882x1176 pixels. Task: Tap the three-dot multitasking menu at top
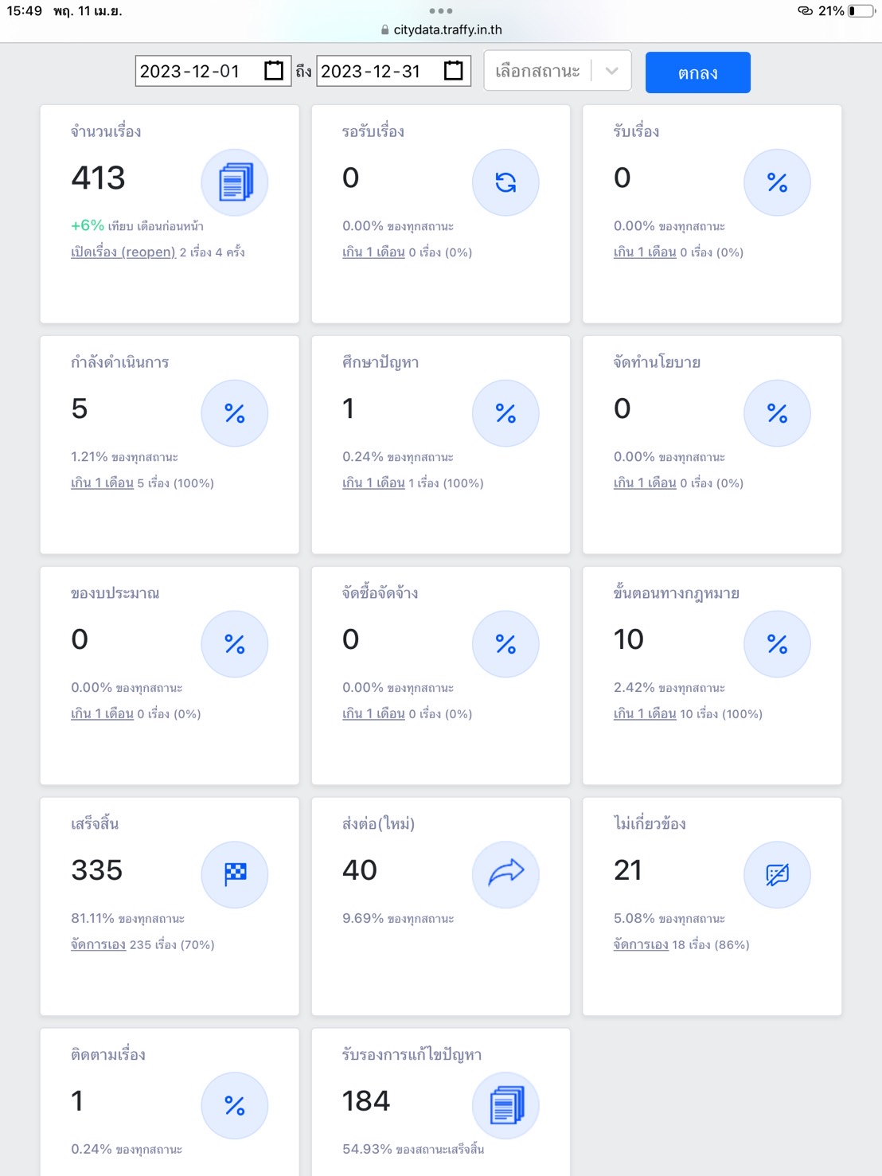coord(440,11)
